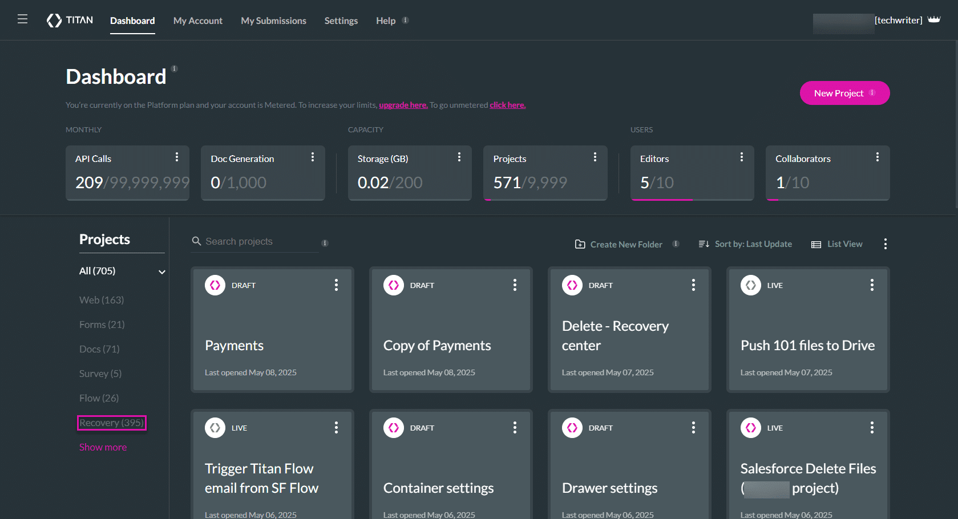Open the hamburger menu

[x=22, y=19]
